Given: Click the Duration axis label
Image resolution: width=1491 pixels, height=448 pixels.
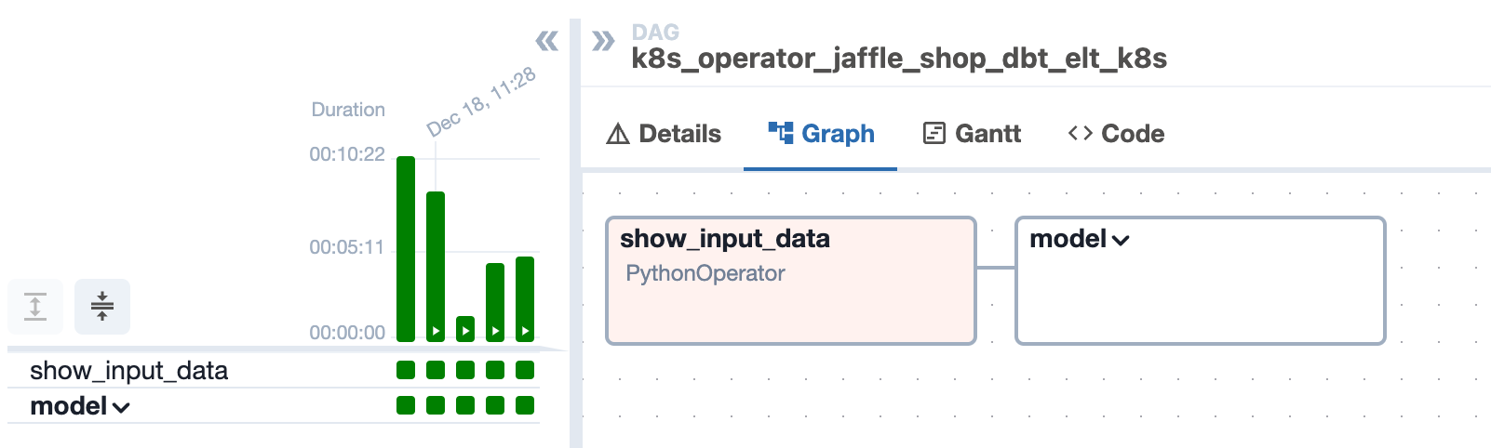Looking at the screenshot, I should 348,110.
